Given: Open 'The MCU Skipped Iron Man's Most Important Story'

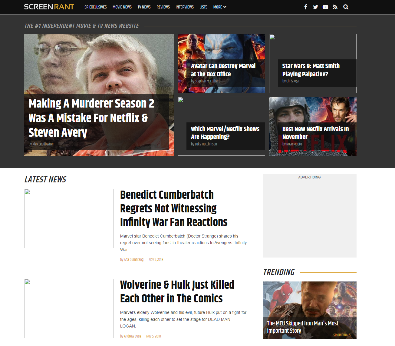Looking at the screenshot, I should pos(303,327).
